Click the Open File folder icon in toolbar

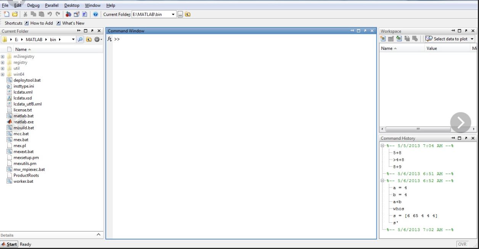15,14
